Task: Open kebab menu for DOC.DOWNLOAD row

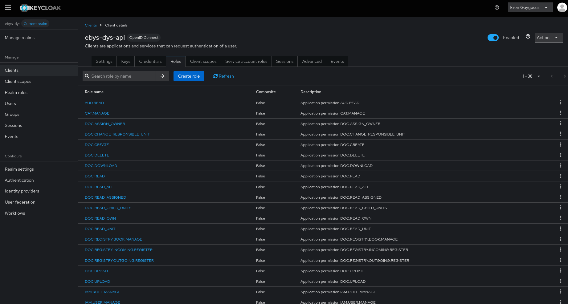Action: pyautogui.click(x=561, y=165)
